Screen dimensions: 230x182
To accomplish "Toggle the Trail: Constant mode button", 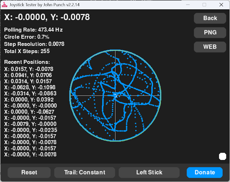I will pyautogui.click(x=85, y=172).
